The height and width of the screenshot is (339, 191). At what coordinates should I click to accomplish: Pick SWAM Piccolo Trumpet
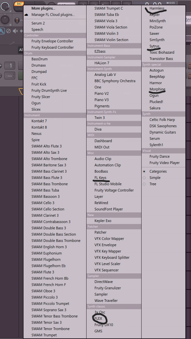click(x=50, y=304)
